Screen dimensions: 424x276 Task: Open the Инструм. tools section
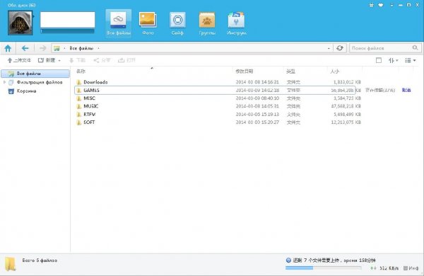tap(236, 23)
